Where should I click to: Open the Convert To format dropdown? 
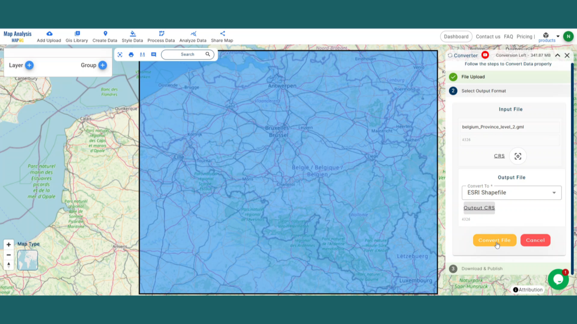pyautogui.click(x=511, y=192)
